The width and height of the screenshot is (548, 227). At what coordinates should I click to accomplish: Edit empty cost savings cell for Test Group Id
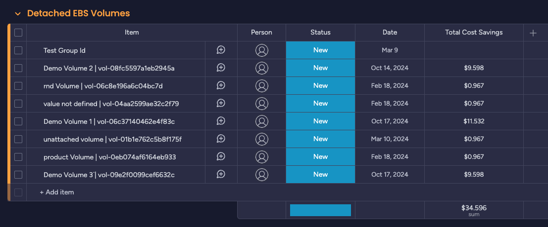click(474, 50)
